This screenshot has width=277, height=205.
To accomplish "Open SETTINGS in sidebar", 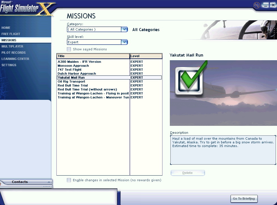I will pyautogui.click(x=9, y=65).
